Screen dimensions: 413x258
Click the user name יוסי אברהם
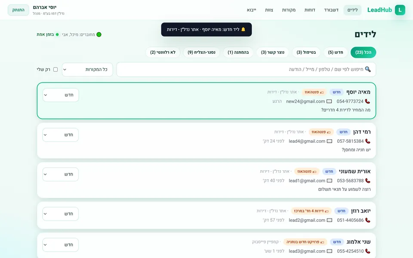(x=44, y=7)
